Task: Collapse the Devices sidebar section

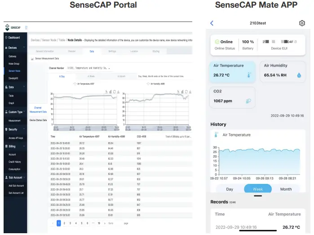Action: 24,47
